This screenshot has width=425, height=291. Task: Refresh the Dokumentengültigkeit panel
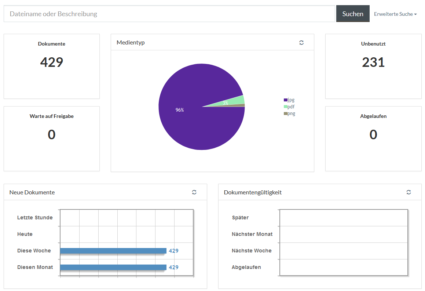(408, 192)
